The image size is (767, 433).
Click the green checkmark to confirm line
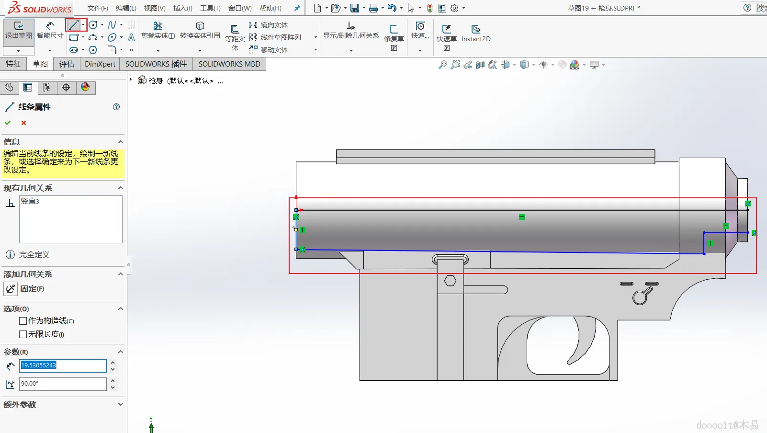8,123
